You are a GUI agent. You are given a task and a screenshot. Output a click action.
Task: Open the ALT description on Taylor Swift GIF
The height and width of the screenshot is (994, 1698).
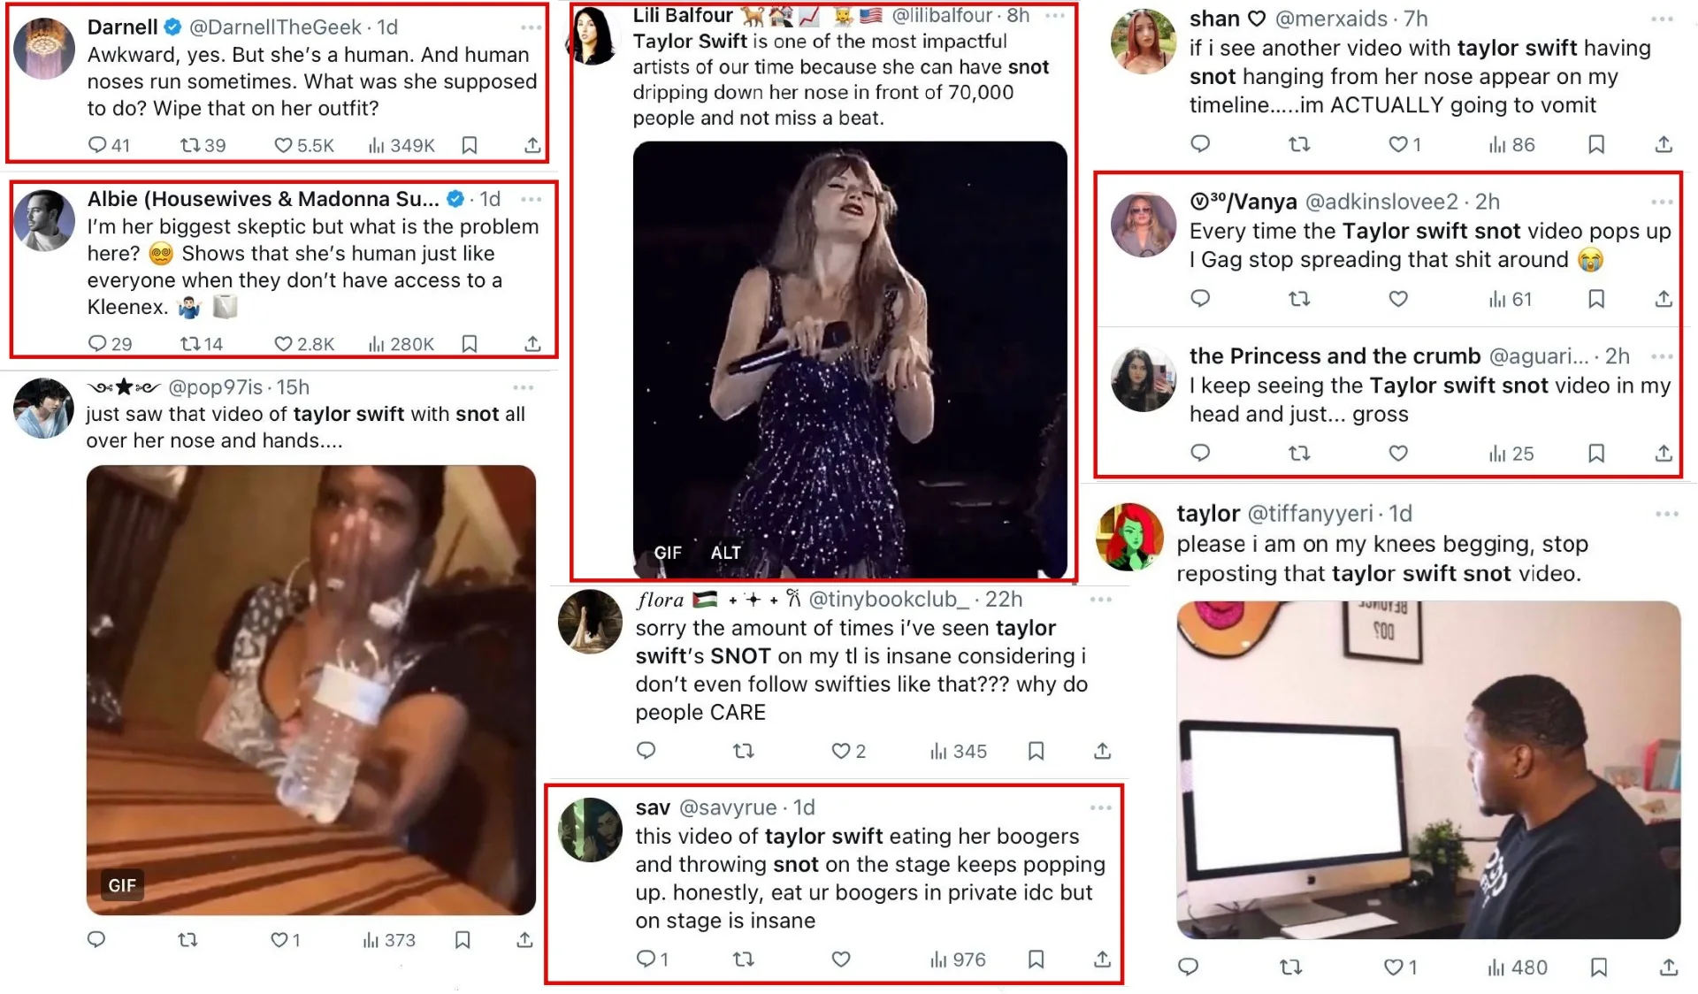(725, 553)
